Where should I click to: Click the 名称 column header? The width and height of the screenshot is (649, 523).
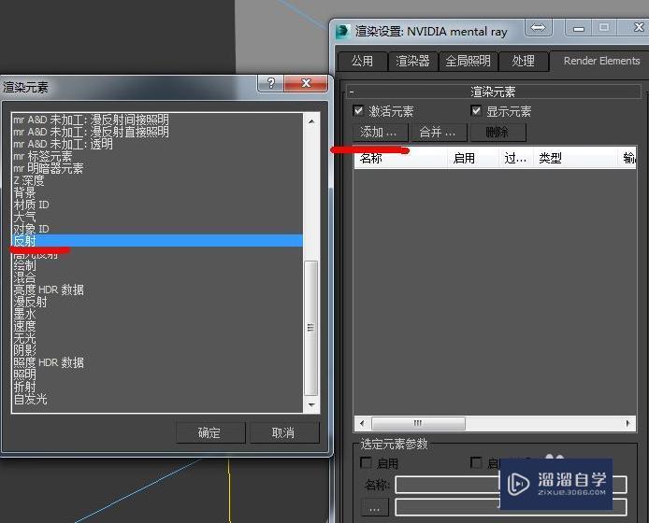tap(400, 158)
